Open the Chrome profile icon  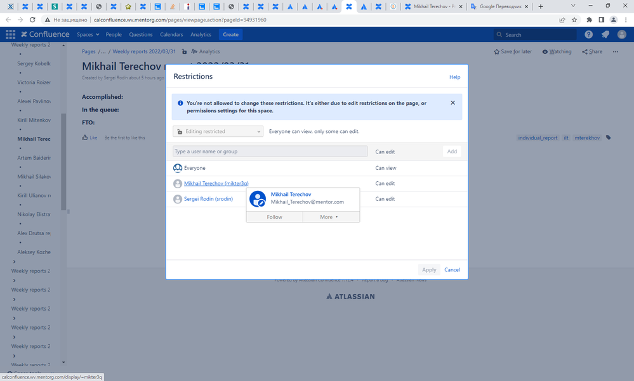(614, 20)
